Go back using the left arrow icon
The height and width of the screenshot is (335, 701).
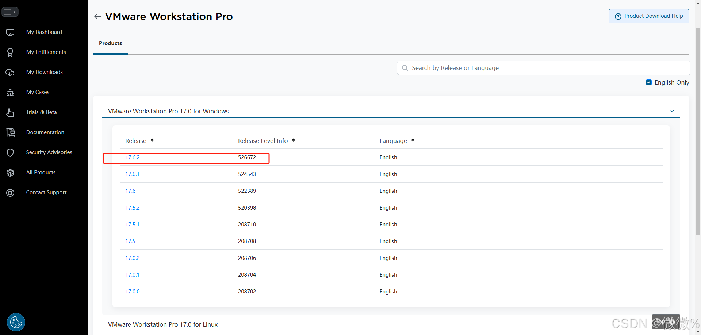click(x=97, y=16)
